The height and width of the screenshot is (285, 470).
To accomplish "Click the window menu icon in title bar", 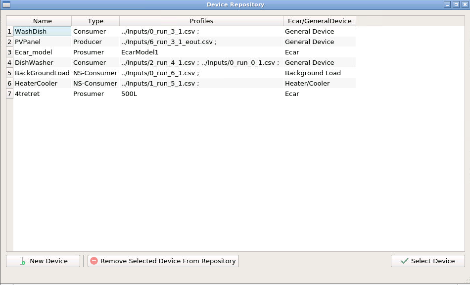I will coord(6,4).
